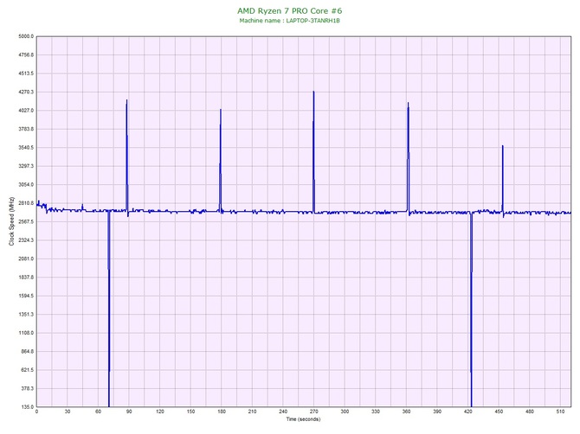Click the 1351.3 y-axis value
Screen dimensions: 580x434
[26, 315]
